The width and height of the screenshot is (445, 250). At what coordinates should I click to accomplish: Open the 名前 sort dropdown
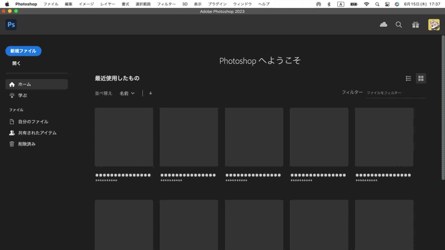[x=127, y=93]
